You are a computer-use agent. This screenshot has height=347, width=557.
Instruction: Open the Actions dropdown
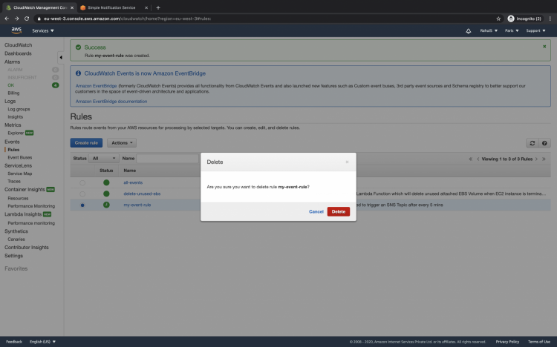click(x=122, y=142)
